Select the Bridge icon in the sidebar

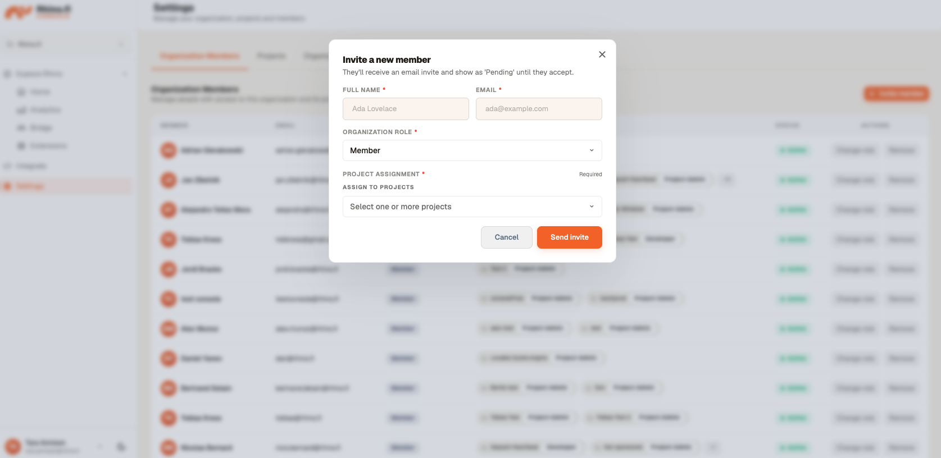pyautogui.click(x=21, y=128)
